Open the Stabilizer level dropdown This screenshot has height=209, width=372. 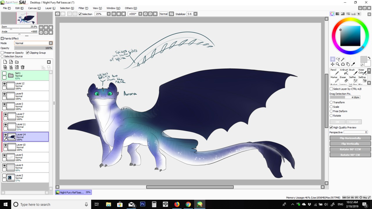tap(195, 14)
